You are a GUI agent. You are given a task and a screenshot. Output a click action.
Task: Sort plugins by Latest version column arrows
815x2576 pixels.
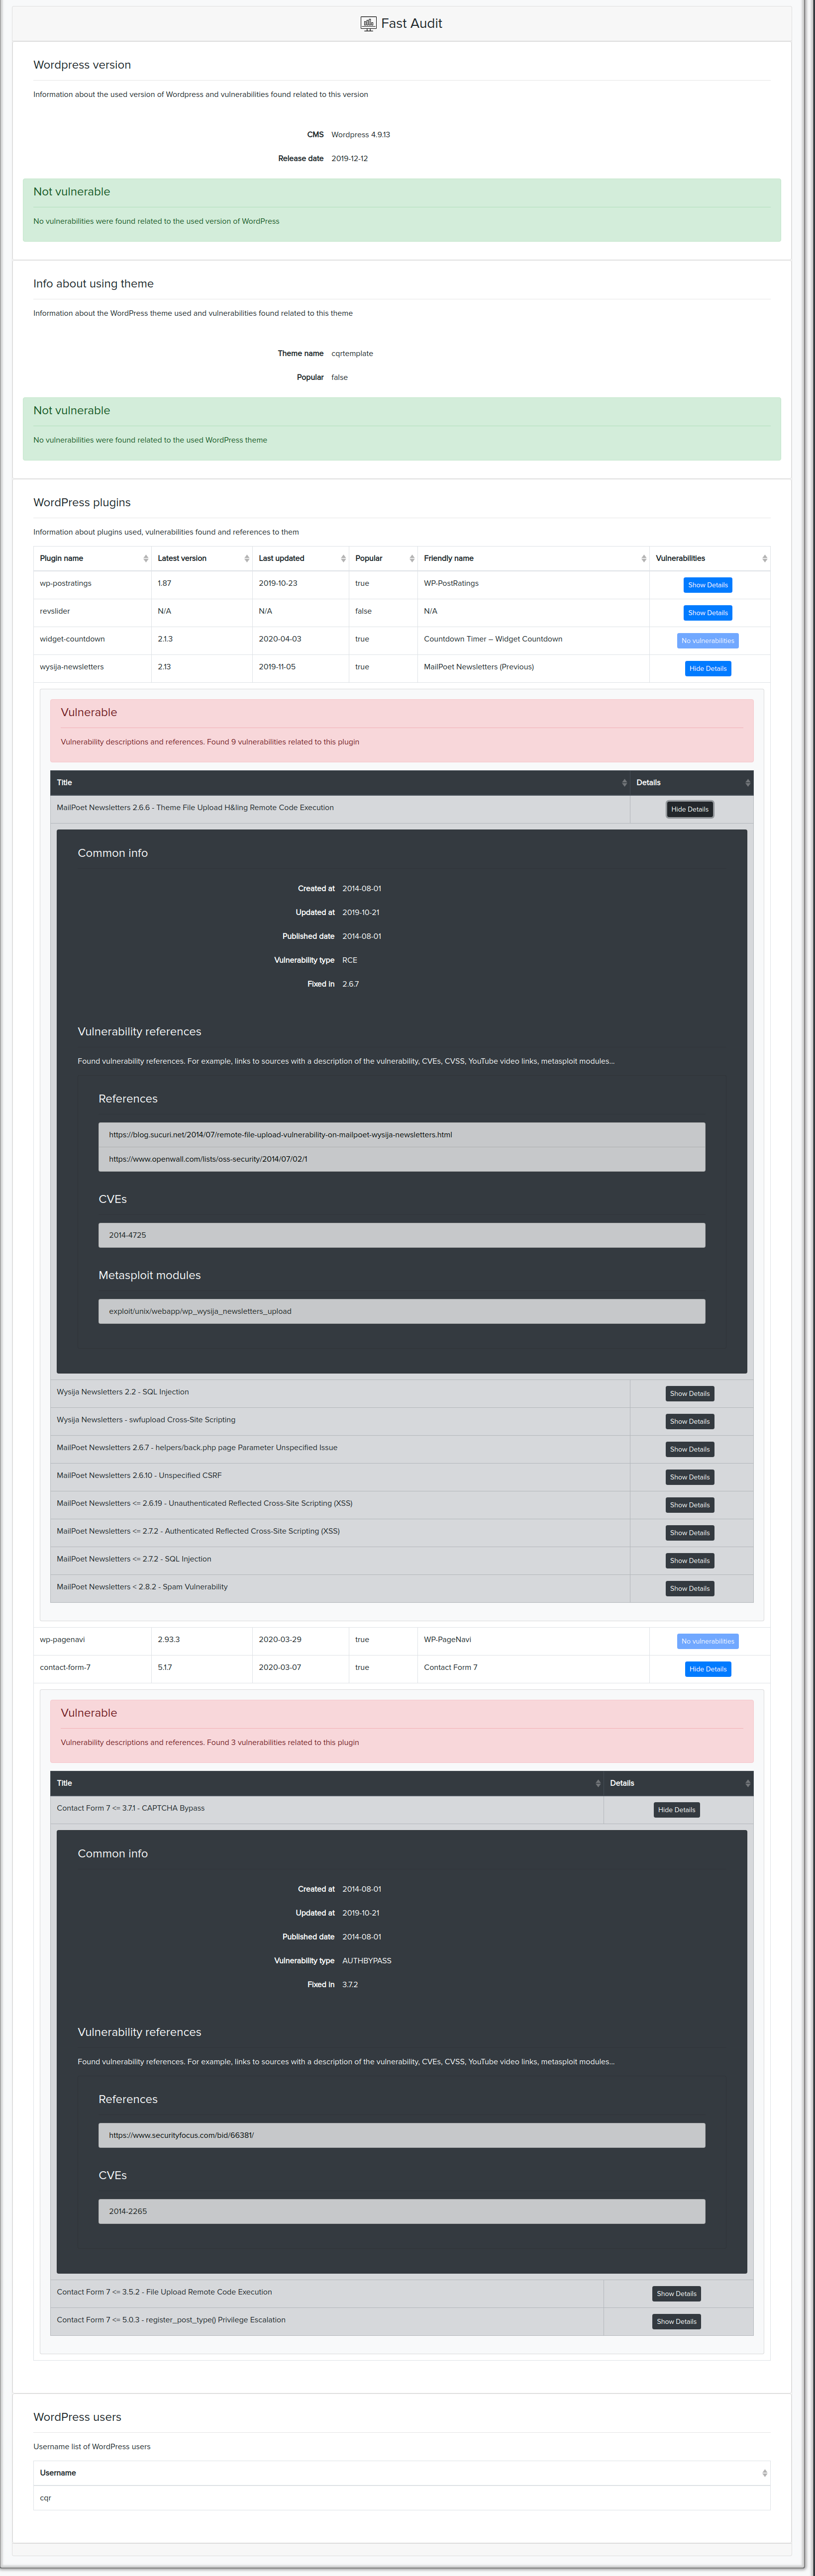pyautogui.click(x=247, y=558)
